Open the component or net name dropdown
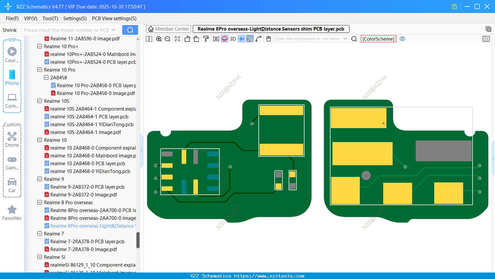495x279 pixels. pyautogui.click(x=345, y=39)
